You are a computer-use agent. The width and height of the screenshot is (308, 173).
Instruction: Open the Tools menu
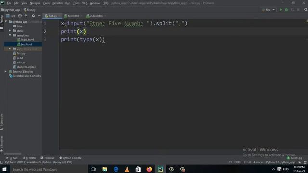76,3
